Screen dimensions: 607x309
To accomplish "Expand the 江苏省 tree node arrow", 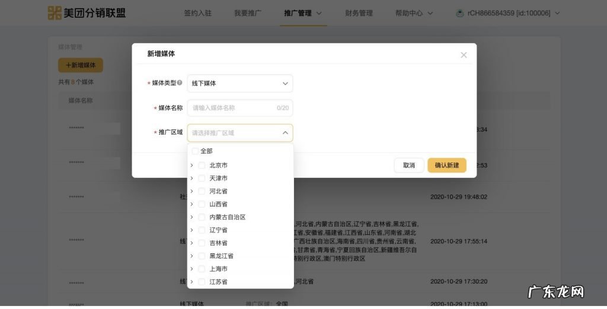I will (x=191, y=282).
